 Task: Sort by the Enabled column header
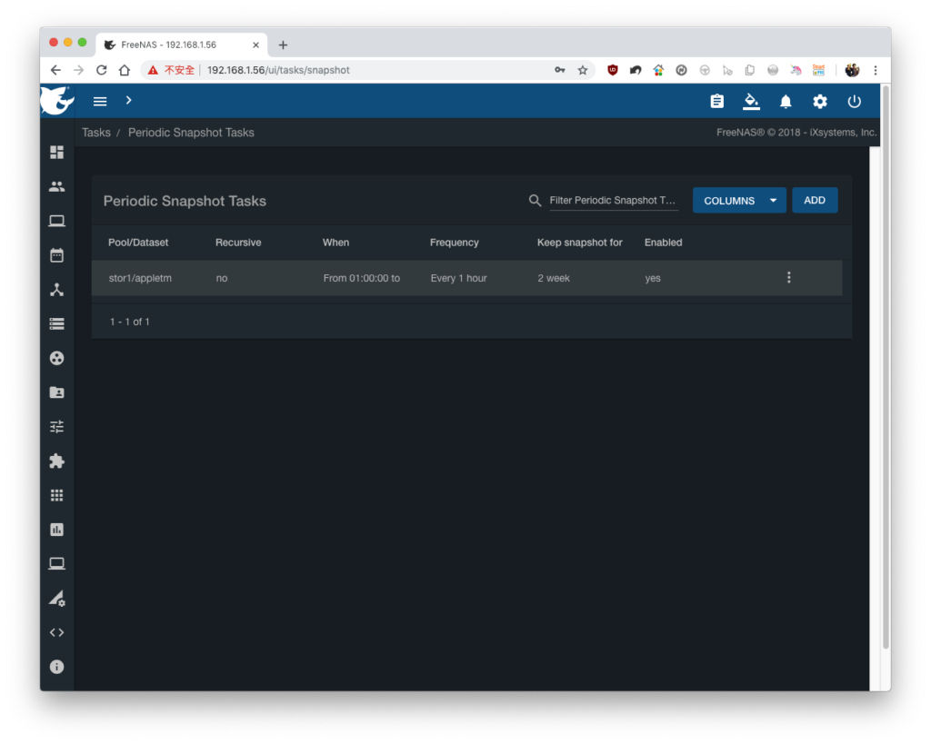point(663,242)
